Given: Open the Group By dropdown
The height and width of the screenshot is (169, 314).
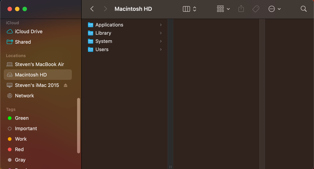Looking at the screenshot, I should pyautogui.click(x=223, y=9).
